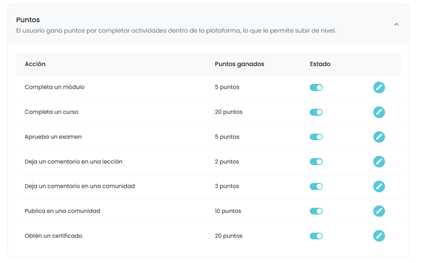Click pencil icon for 'Completa un curso'
The width and height of the screenshot is (422, 263).
(379, 112)
